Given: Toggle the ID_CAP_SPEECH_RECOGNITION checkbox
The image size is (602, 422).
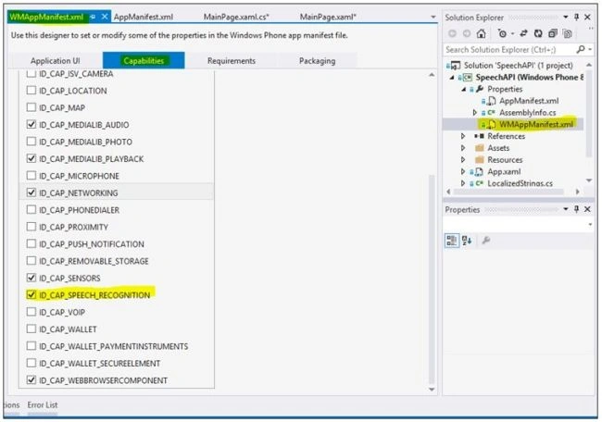Looking at the screenshot, I should tap(31, 294).
